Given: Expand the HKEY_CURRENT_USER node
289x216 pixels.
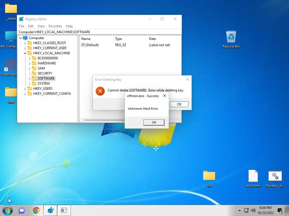Looking at the screenshot, I should [25, 48].
